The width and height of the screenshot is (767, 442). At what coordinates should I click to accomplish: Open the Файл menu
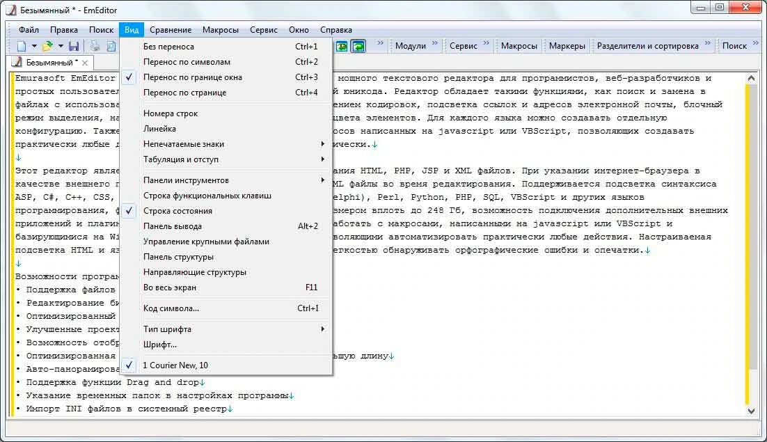[29, 30]
